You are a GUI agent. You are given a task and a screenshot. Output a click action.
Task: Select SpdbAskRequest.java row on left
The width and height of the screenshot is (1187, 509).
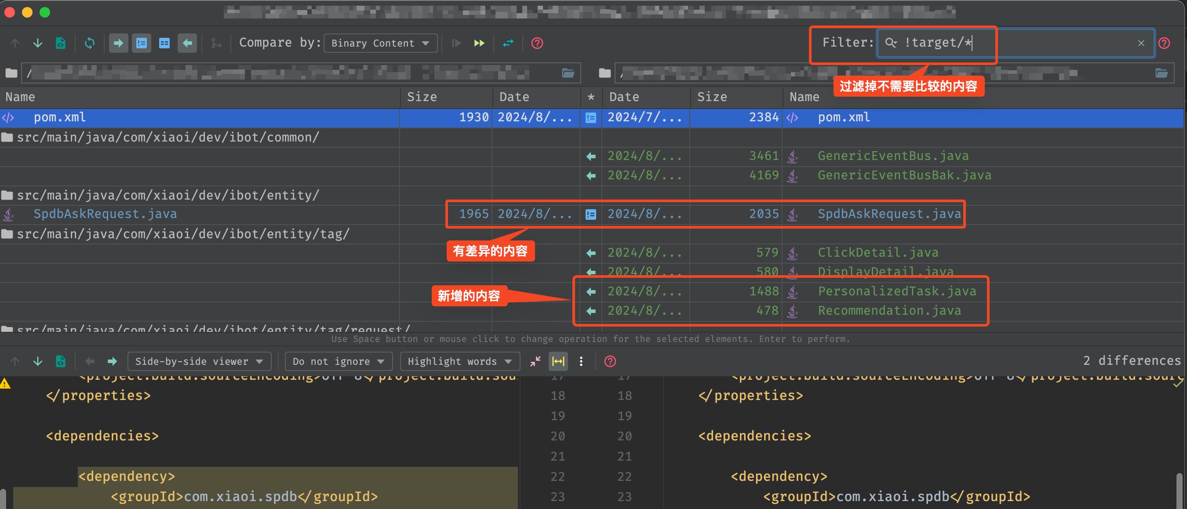[105, 214]
